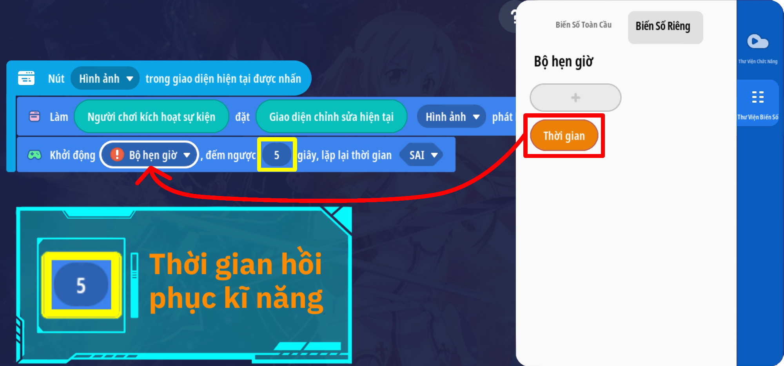Open the Hình ảnh dropdown after Nút
Image resolution: width=784 pixels, height=366 pixels.
coord(105,78)
